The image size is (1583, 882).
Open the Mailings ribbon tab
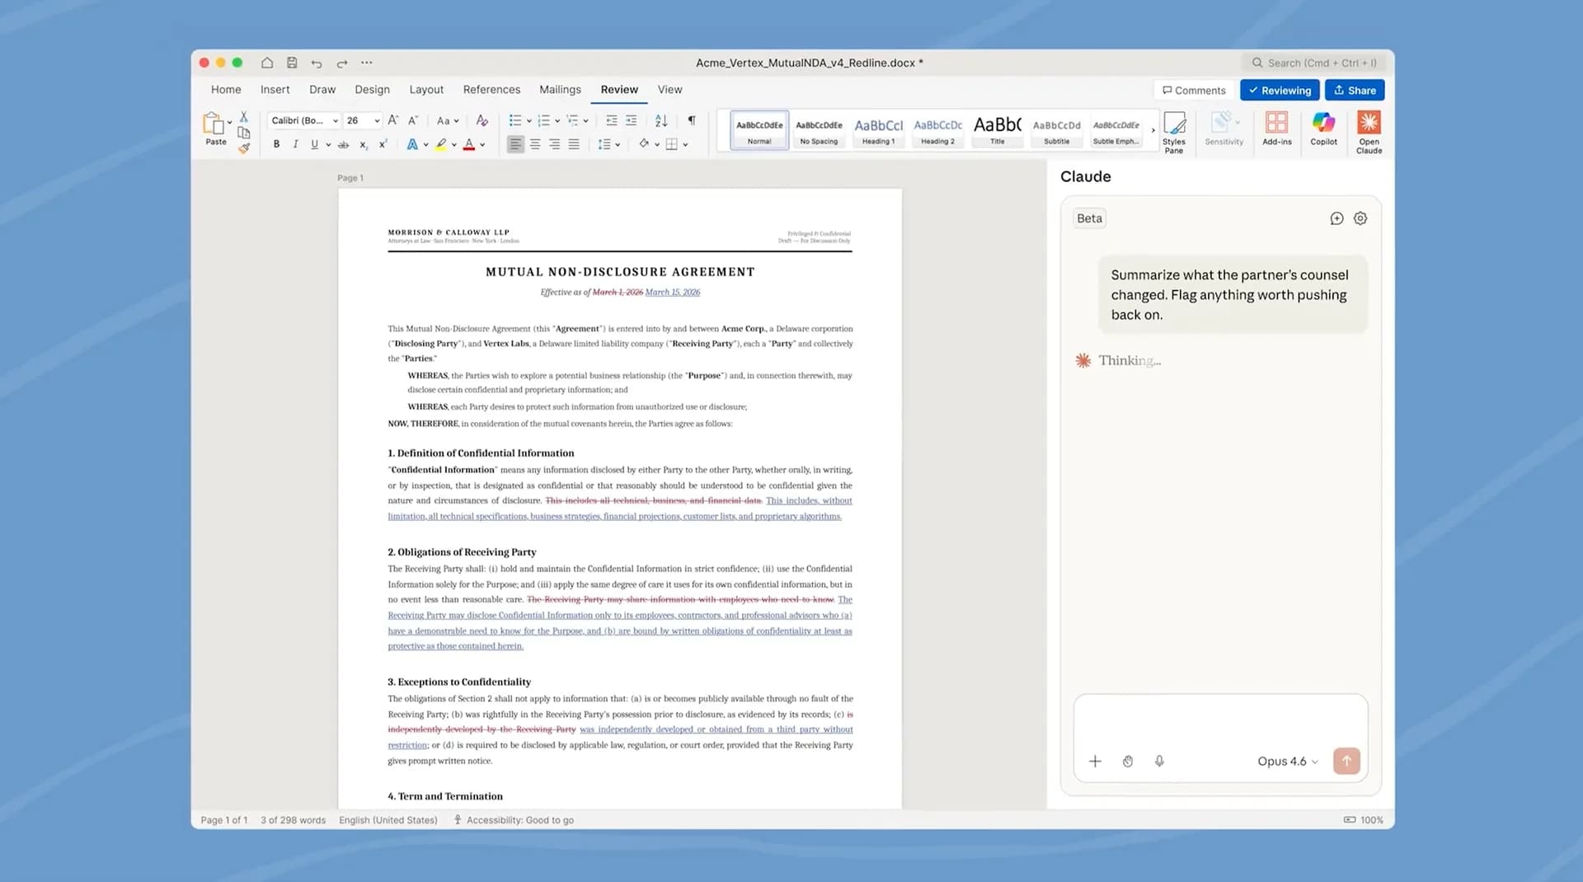[560, 89]
